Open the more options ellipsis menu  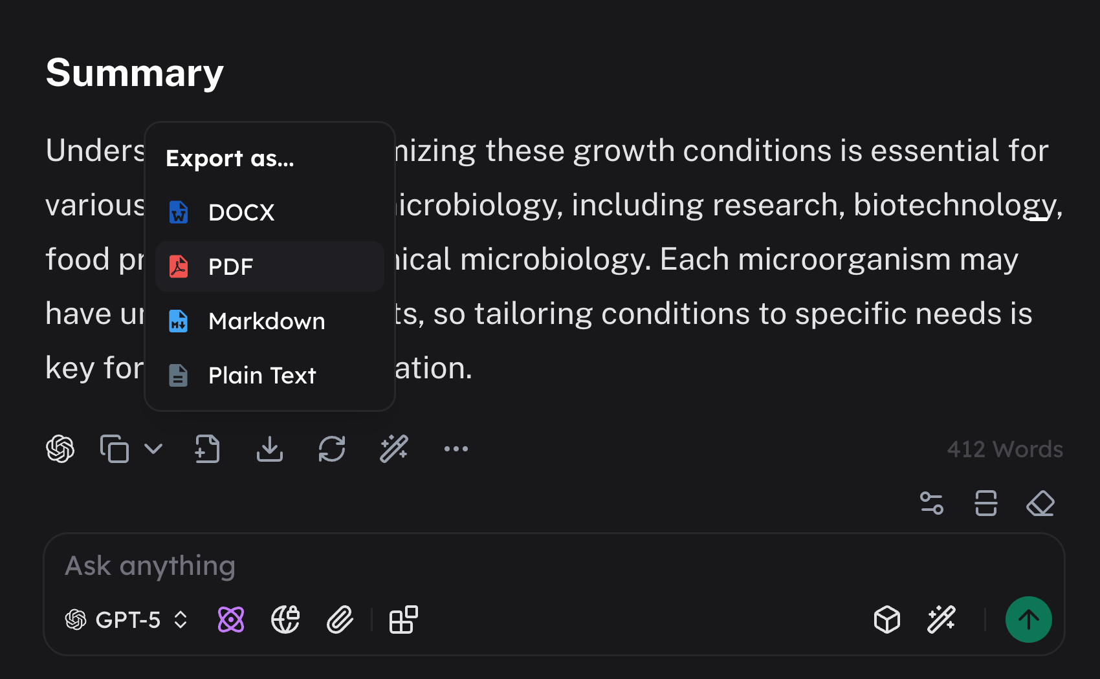click(x=456, y=449)
